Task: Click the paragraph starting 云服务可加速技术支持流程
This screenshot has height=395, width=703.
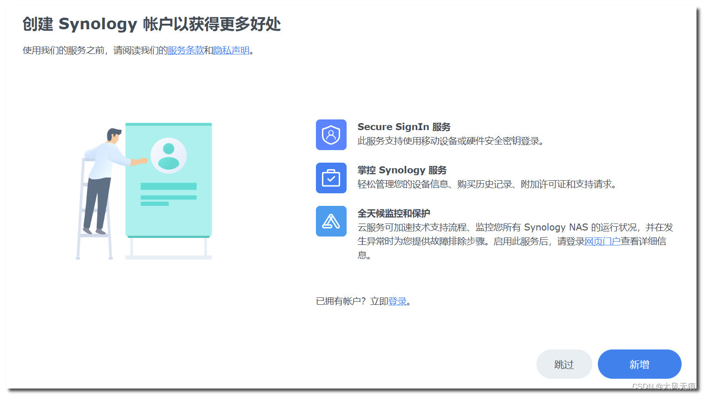Action: coord(515,241)
